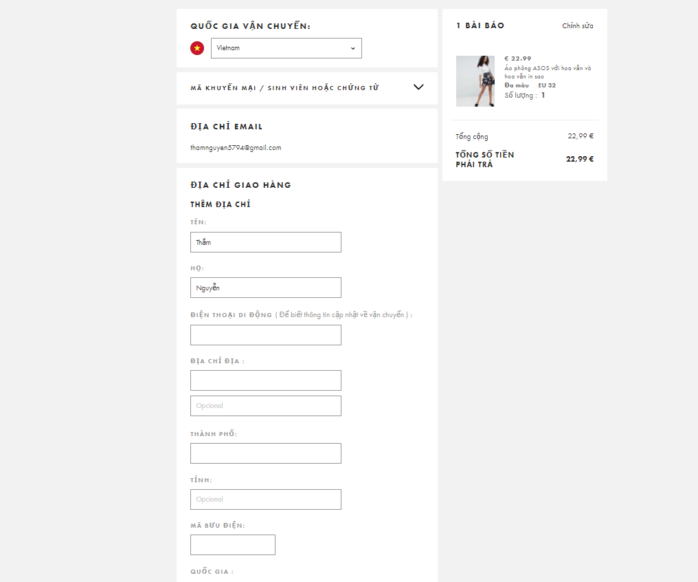Image resolution: width=698 pixels, height=582 pixels.
Task: Focus the Tên field containing Thắm
Action: [x=265, y=242]
